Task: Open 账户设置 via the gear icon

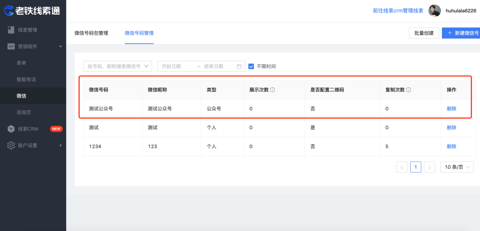Action: [x=11, y=145]
